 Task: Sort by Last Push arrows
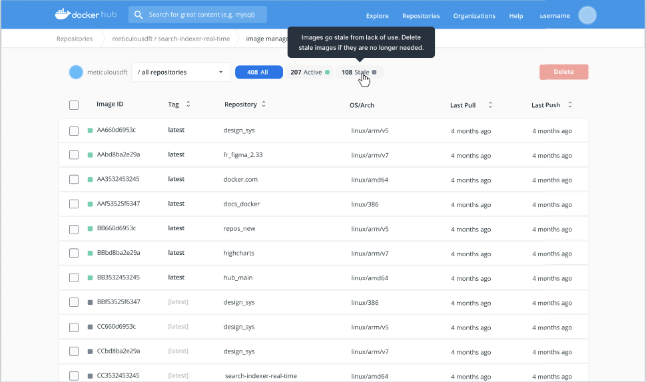pos(570,105)
